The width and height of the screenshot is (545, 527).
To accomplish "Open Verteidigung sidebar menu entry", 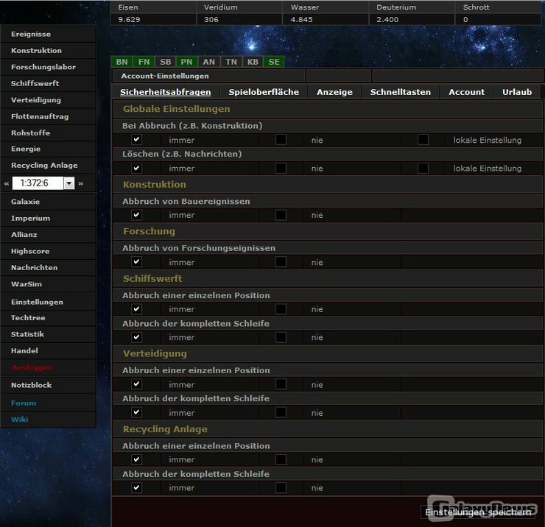I will click(49, 100).
